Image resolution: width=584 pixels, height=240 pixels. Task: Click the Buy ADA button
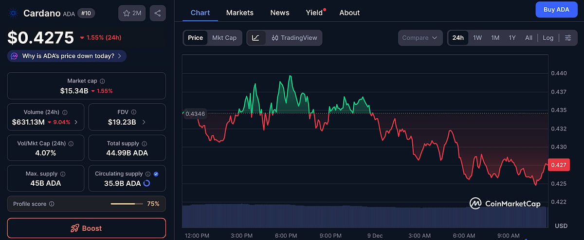click(x=556, y=10)
